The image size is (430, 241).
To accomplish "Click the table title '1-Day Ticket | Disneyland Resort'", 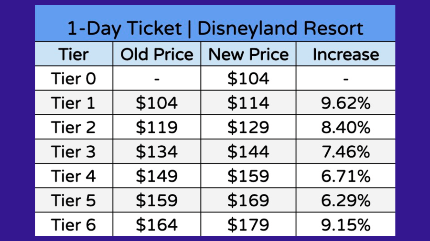I will (x=215, y=29).
